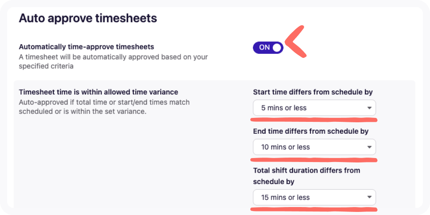Click the arrow on the 15 mins dropdown

(x=369, y=198)
